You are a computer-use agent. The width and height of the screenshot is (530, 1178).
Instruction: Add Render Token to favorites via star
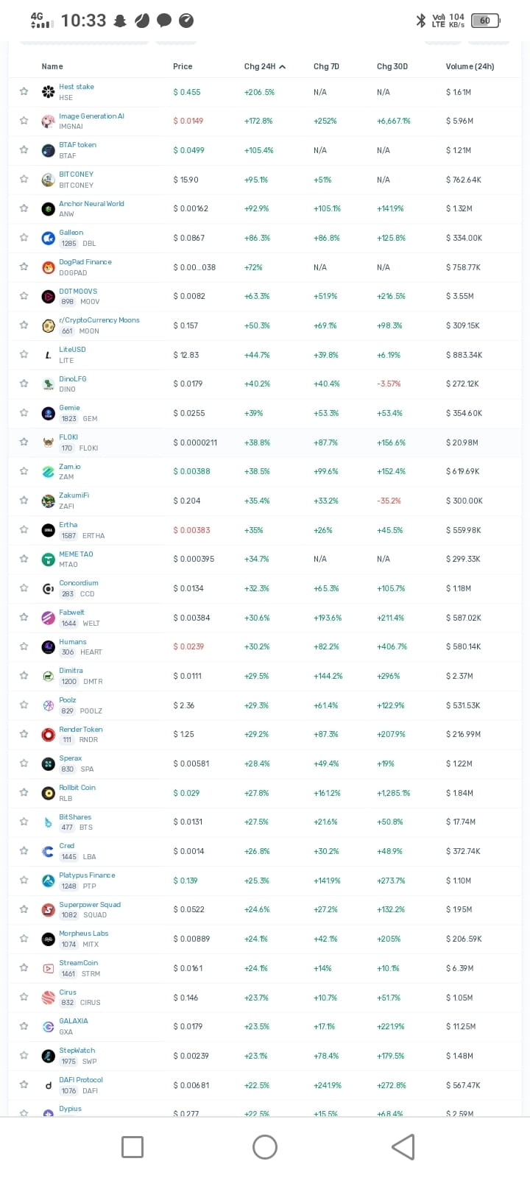24,734
